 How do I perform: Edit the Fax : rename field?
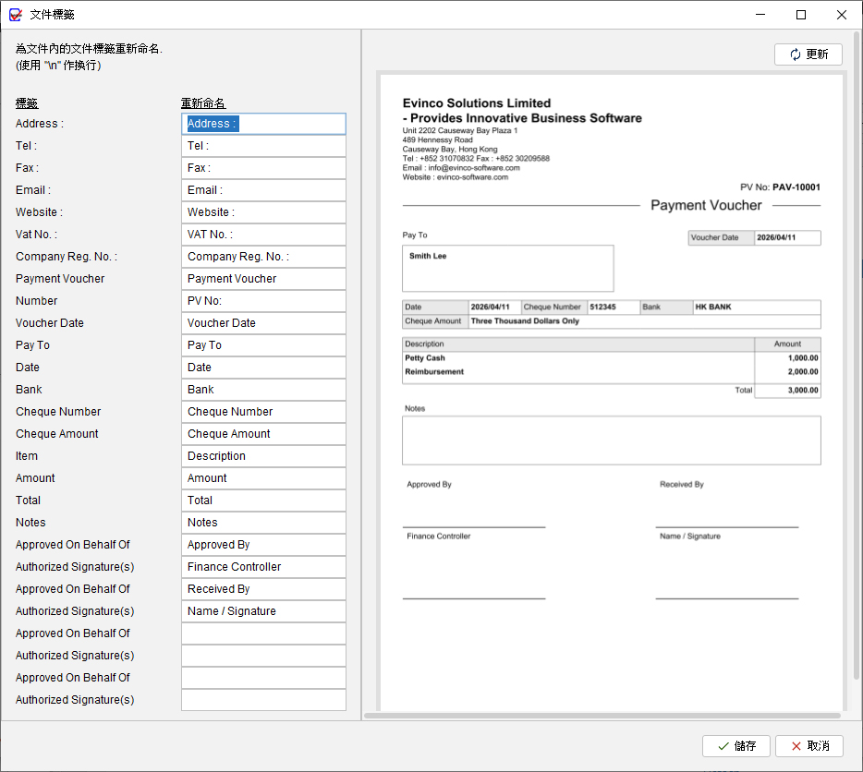(263, 168)
